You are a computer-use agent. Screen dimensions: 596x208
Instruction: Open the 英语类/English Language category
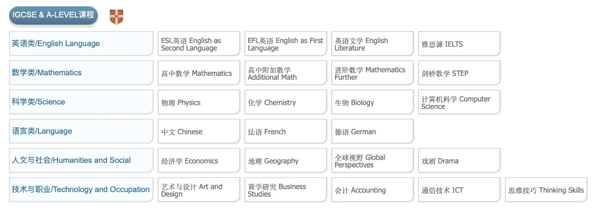click(81, 44)
